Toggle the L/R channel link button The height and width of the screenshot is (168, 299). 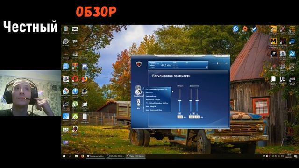pos(194,114)
